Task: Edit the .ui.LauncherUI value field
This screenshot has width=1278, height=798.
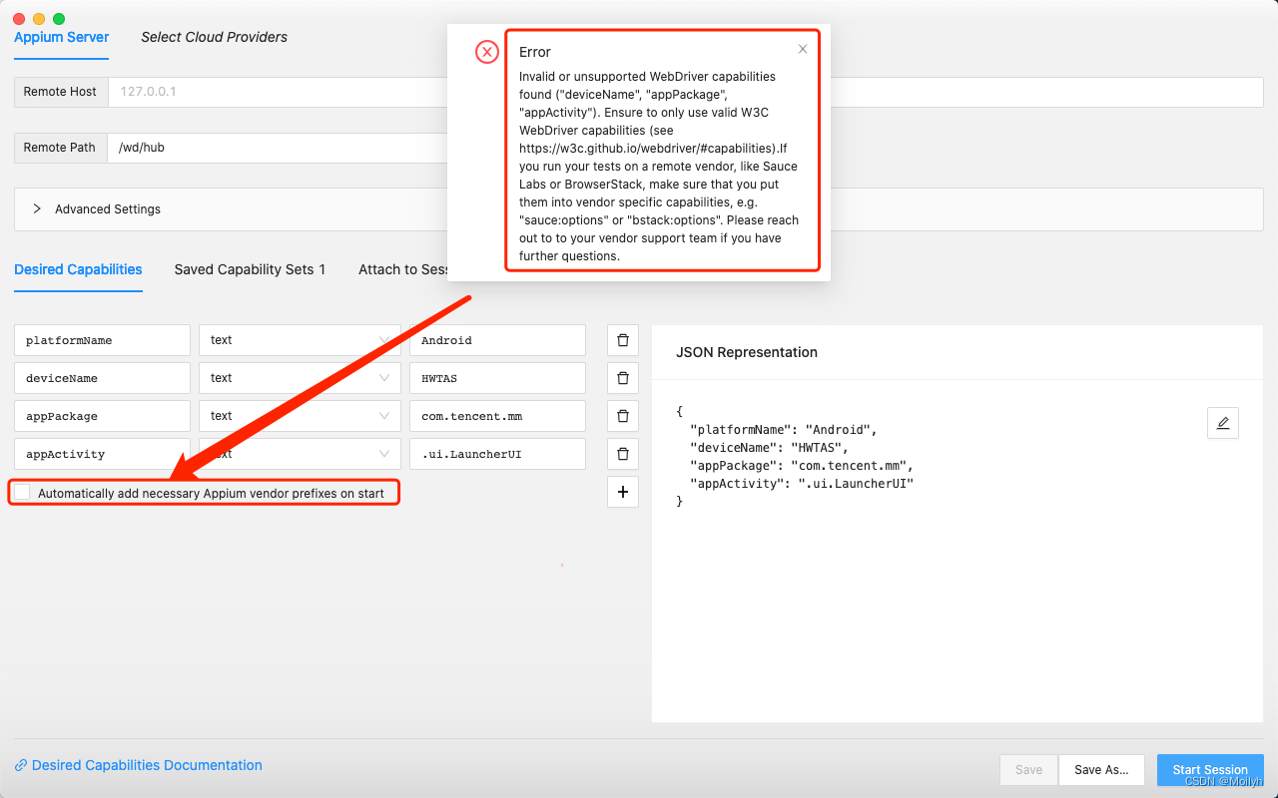Action: pos(497,454)
